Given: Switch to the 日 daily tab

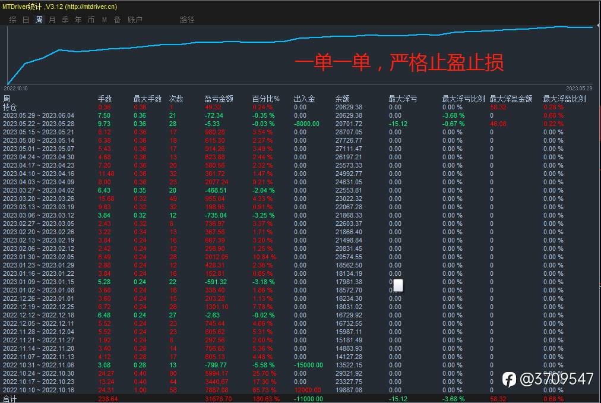Looking at the screenshot, I should [x=26, y=20].
